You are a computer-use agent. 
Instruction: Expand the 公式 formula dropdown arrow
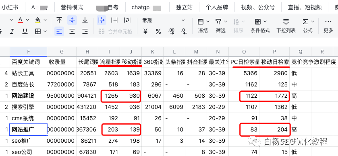[x=313, y=22]
